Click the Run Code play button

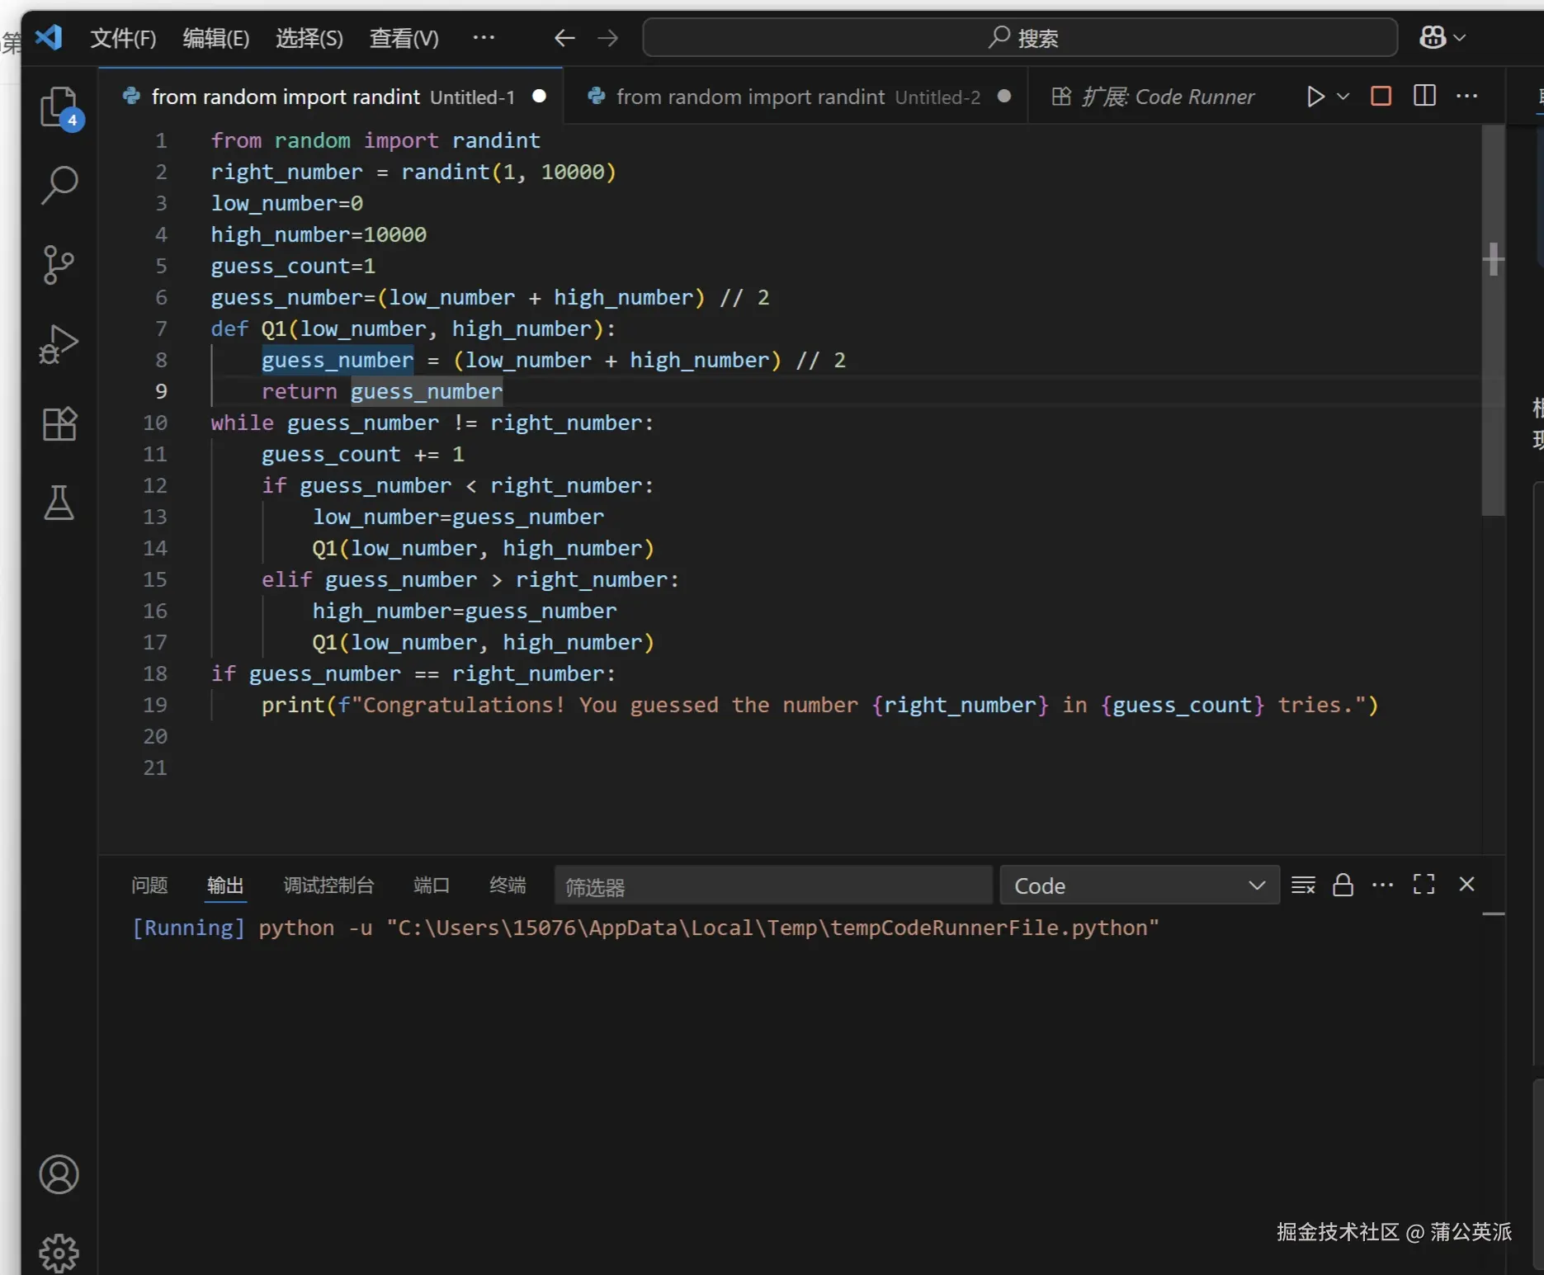point(1315,97)
